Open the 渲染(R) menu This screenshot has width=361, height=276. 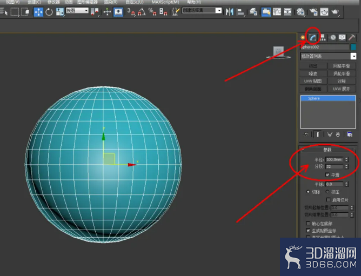pos(111,2)
